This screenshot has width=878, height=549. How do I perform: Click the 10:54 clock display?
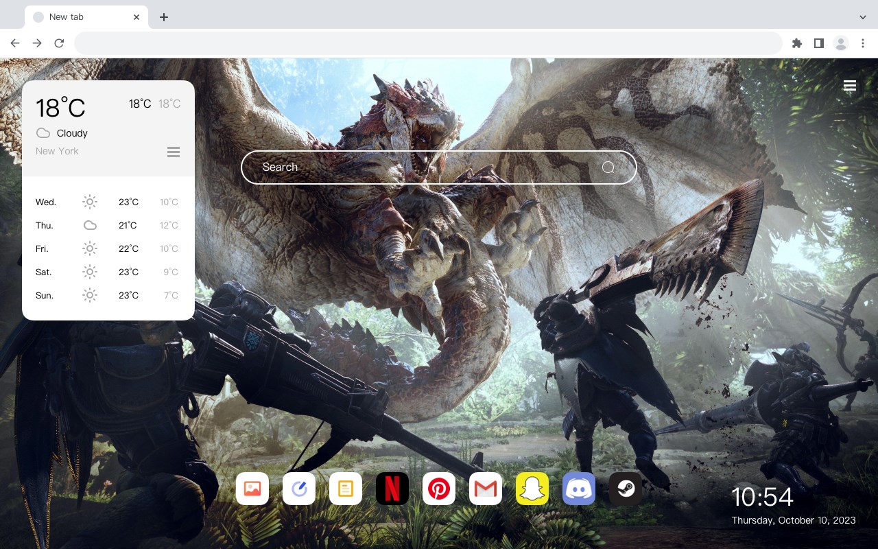pos(762,497)
